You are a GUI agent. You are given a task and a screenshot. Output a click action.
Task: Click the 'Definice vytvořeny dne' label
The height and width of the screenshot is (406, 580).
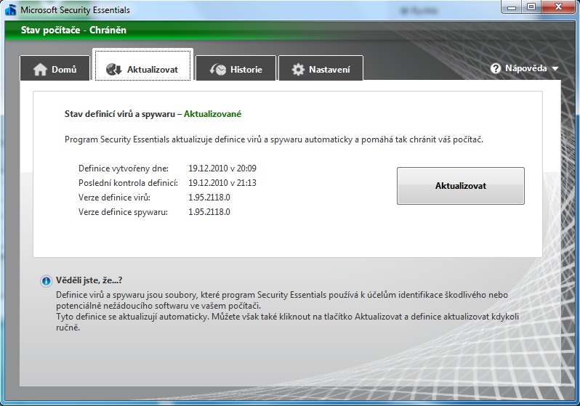coord(124,169)
